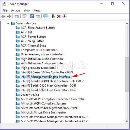Click icon next to Composite Bus Enumerator
The image size is (130, 130).
pyautogui.click(x=18, y=50)
